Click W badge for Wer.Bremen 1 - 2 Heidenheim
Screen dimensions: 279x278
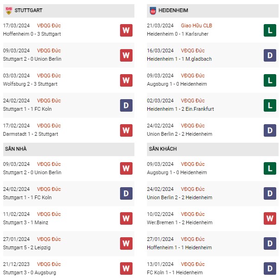pyautogui.click(x=270, y=218)
